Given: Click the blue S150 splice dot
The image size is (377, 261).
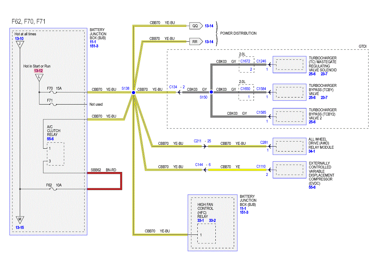Looking at the screenshot, I should tap(211, 92).
